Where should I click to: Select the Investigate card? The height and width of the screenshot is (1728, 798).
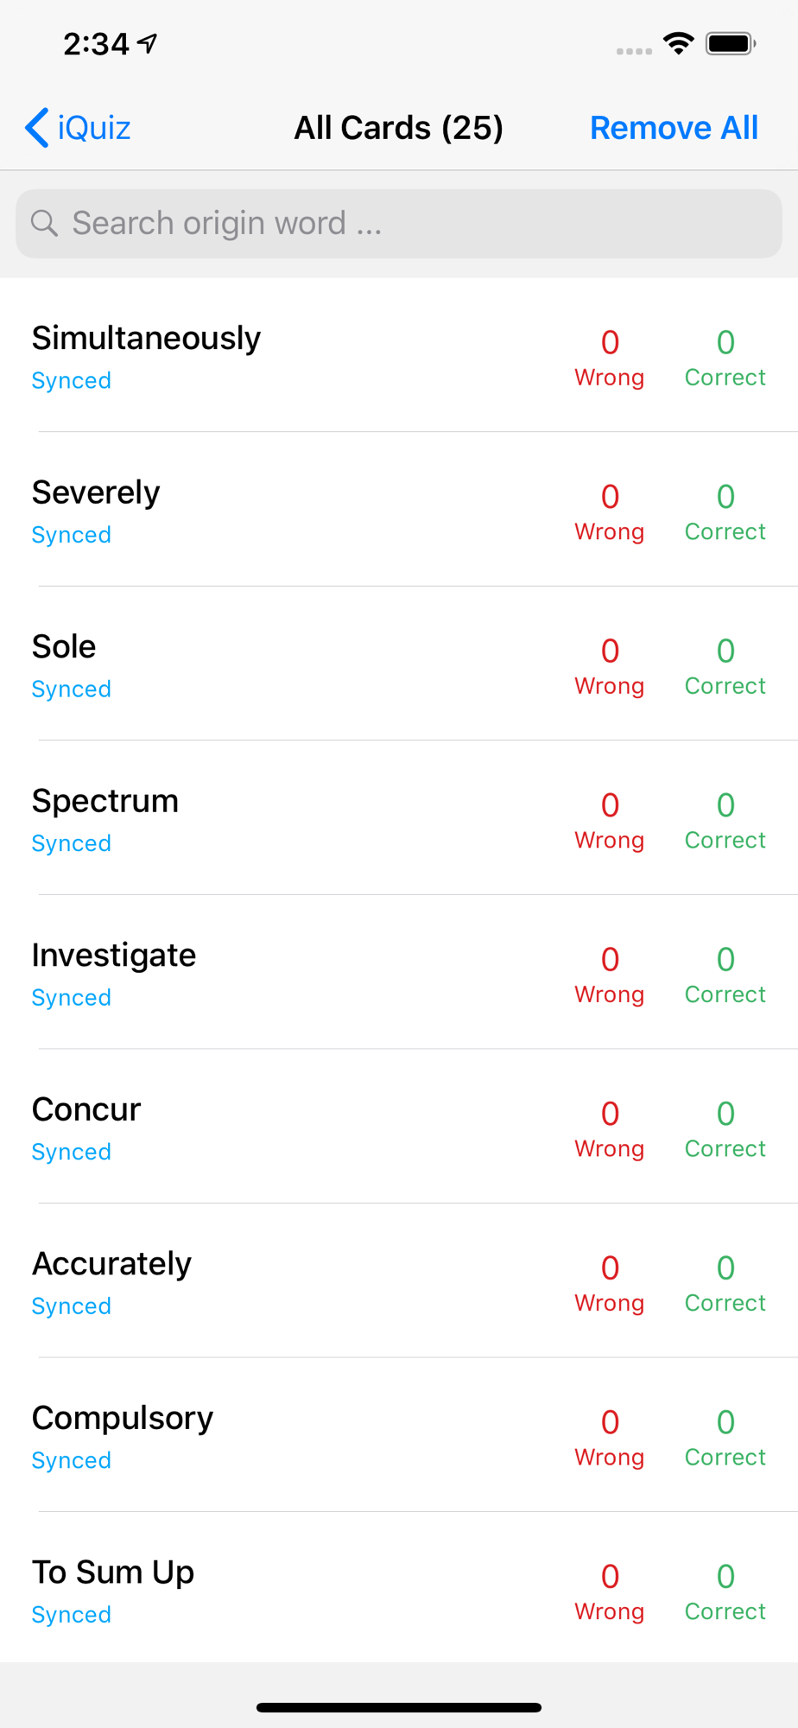tap(399, 972)
